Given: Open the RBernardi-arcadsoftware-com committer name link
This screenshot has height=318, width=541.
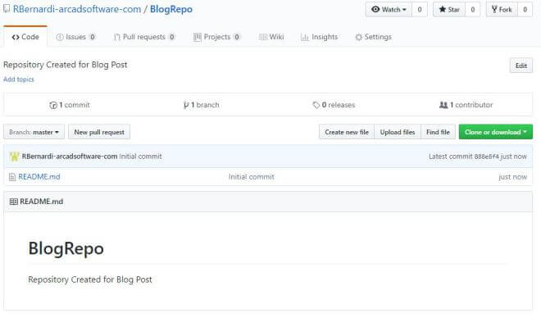Looking at the screenshot, I should tap(70, 157).
